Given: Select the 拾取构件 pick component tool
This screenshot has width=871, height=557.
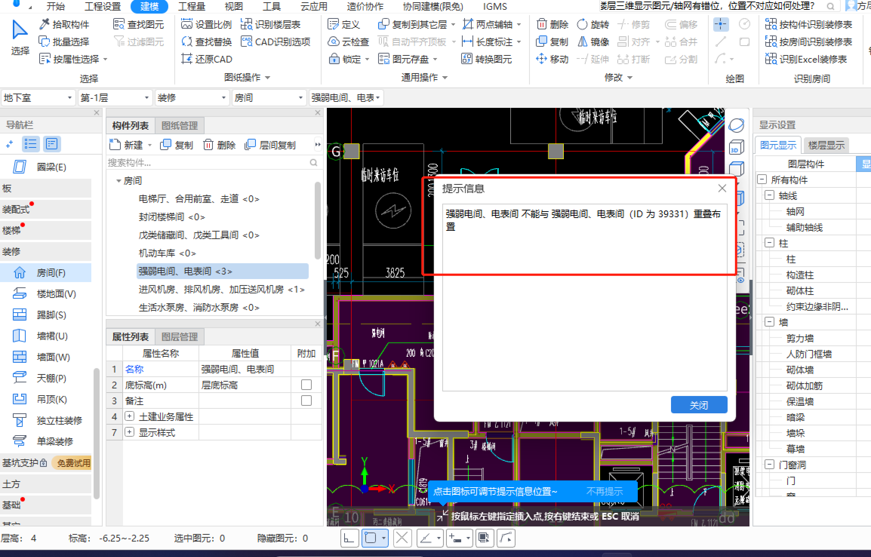Looking at the screenshot, I should 64,25.
